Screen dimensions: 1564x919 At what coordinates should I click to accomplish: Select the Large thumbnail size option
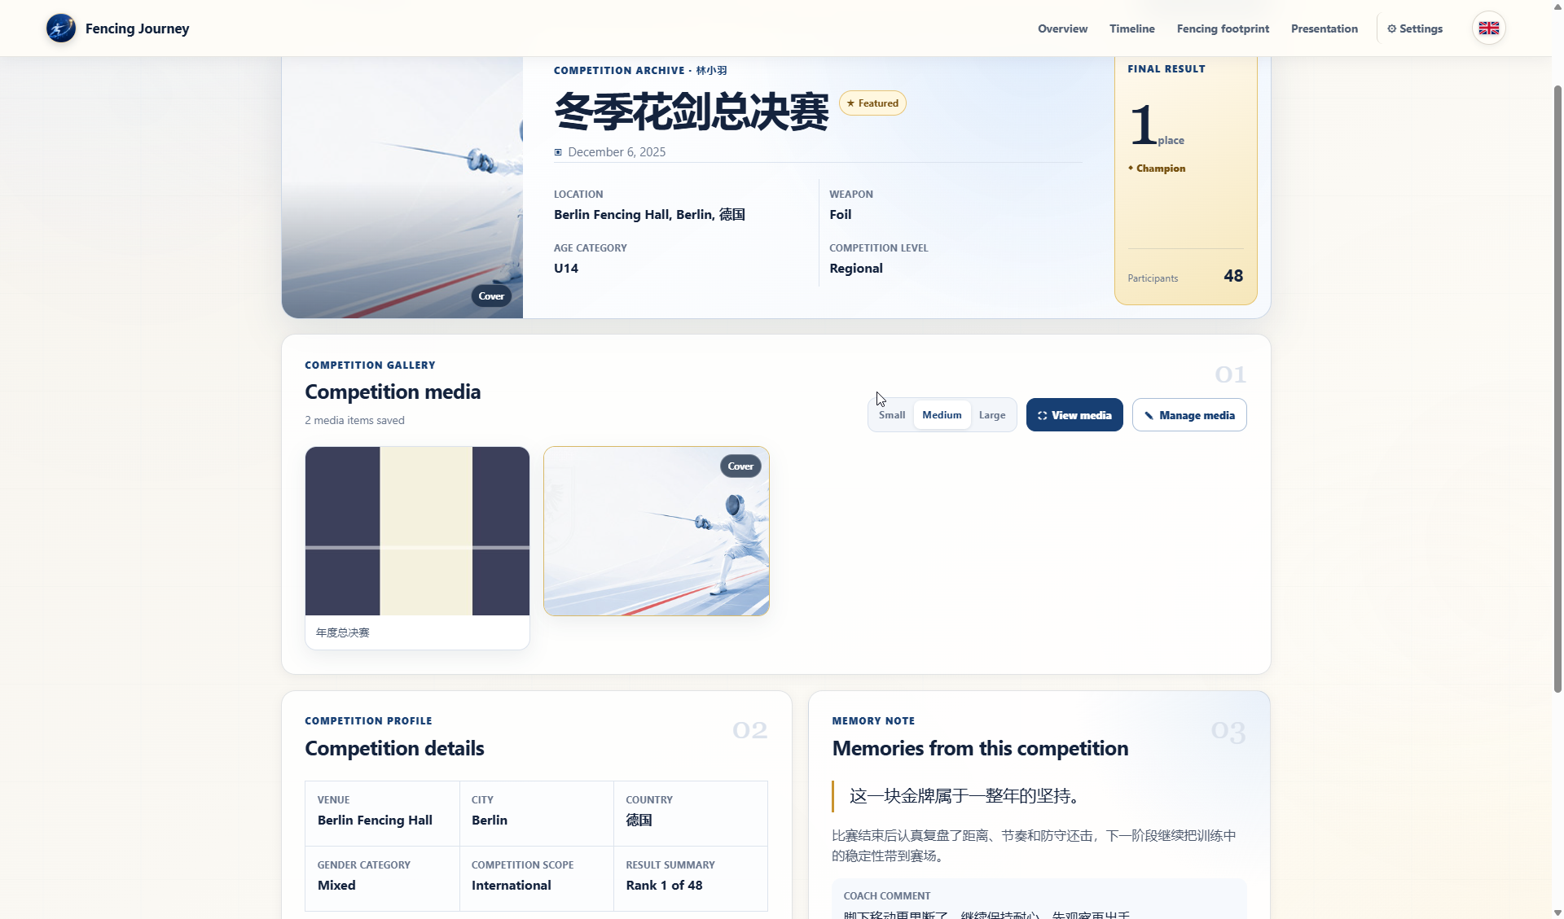pyautogui.click(x=992, y=415)
